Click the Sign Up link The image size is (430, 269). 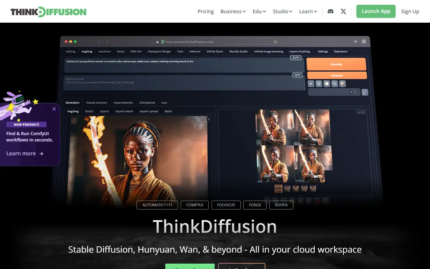point(410,11)
